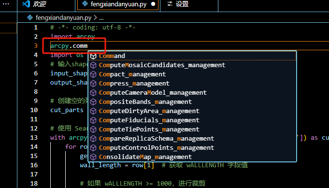Click 'import os' on line 4
The image size is (329, 188).
[67, 55]
